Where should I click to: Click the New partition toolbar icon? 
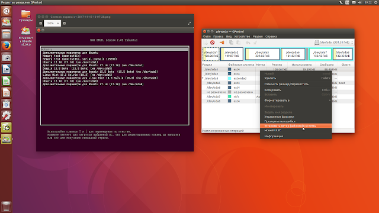[205, 43]
